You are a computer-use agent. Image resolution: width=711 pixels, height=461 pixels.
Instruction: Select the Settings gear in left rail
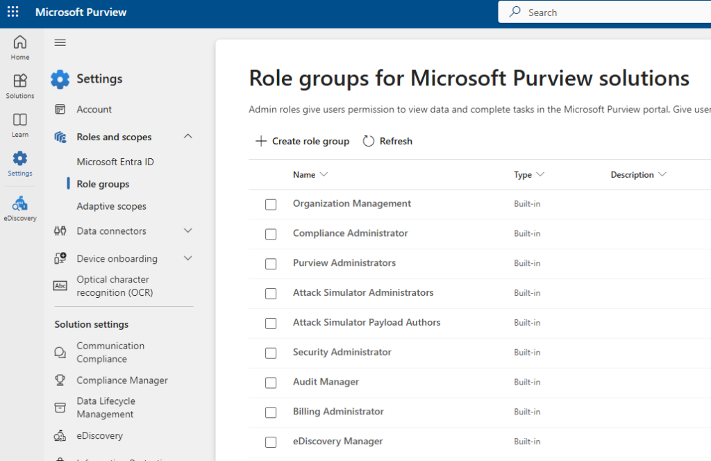click(20, 158)
